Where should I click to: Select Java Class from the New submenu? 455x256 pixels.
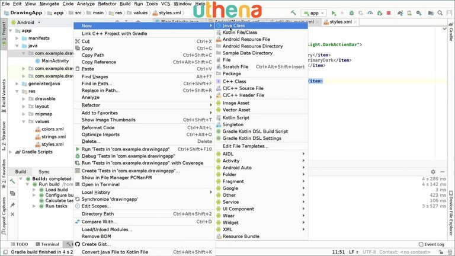[235, 26]
